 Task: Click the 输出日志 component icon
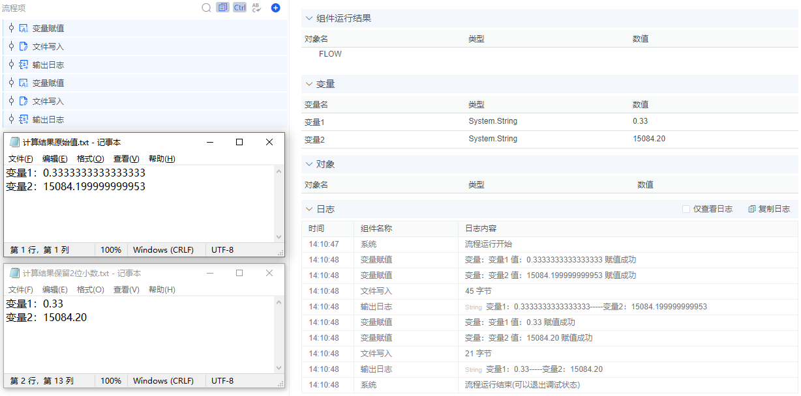point(22,64)
